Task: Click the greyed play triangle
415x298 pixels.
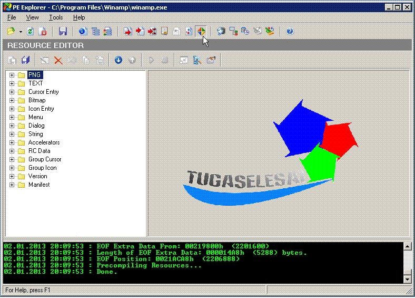Action: 151,61
